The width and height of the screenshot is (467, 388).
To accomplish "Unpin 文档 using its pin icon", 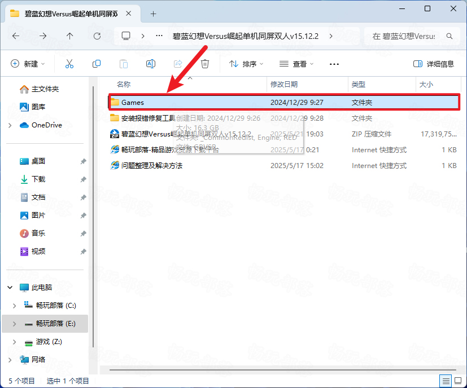I will point(83,197).
